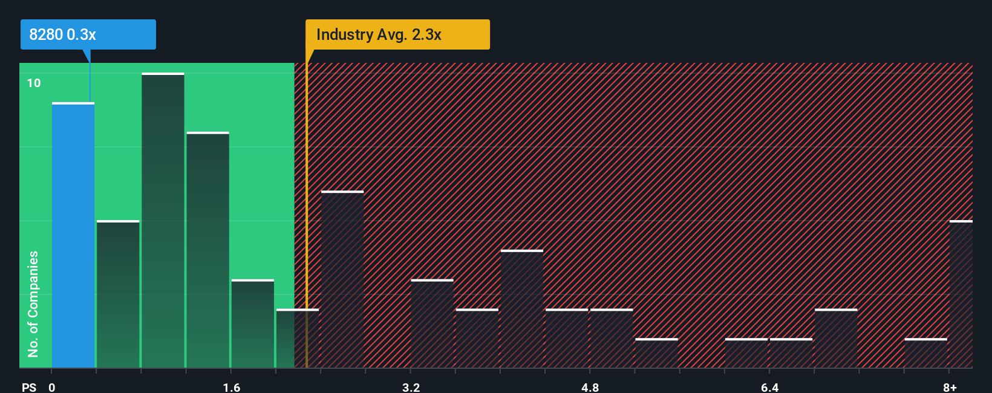Click the tallest histogram bar reaching 10
The image size is (992, 393).
(x=163, y=220)
